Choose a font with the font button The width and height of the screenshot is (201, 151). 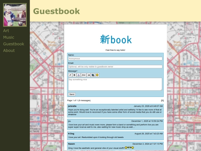pyautogui.click(x=84, y=75)
